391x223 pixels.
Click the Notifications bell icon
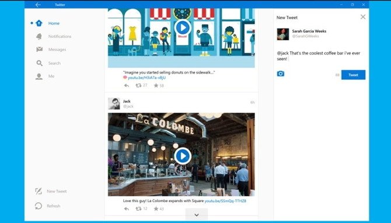tap(39, 36)
